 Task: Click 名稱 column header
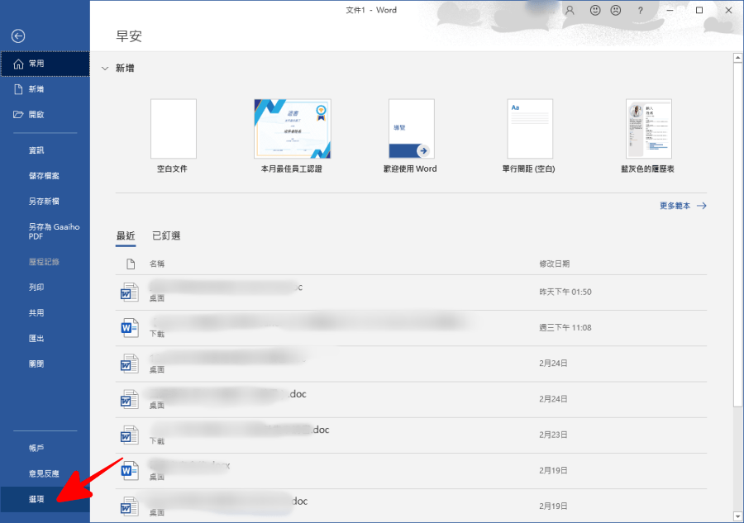pyautogui.click(x=157, y=264)
